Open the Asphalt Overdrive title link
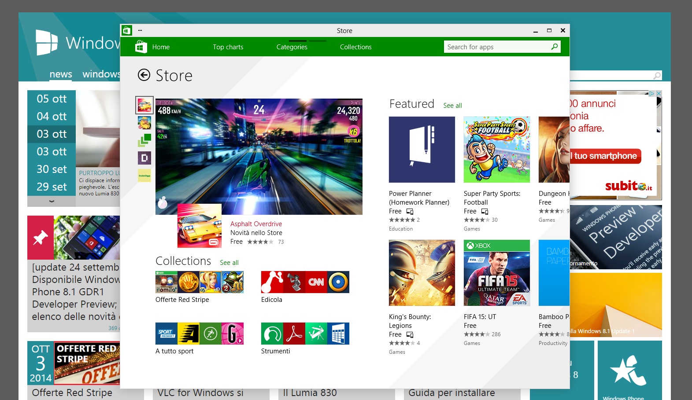 256,224
